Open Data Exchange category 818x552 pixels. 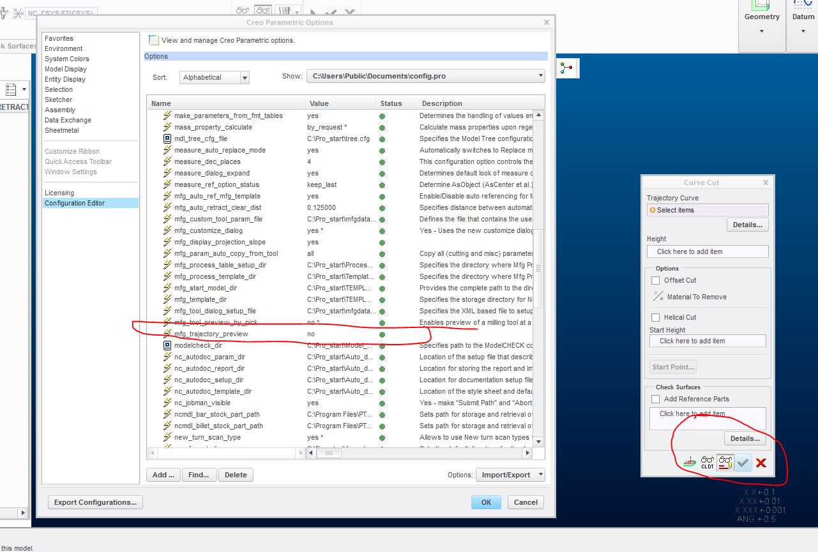click(x=68, y=120)
